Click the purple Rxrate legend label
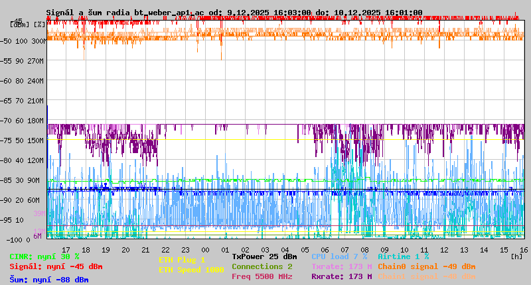 coord(341,276)
